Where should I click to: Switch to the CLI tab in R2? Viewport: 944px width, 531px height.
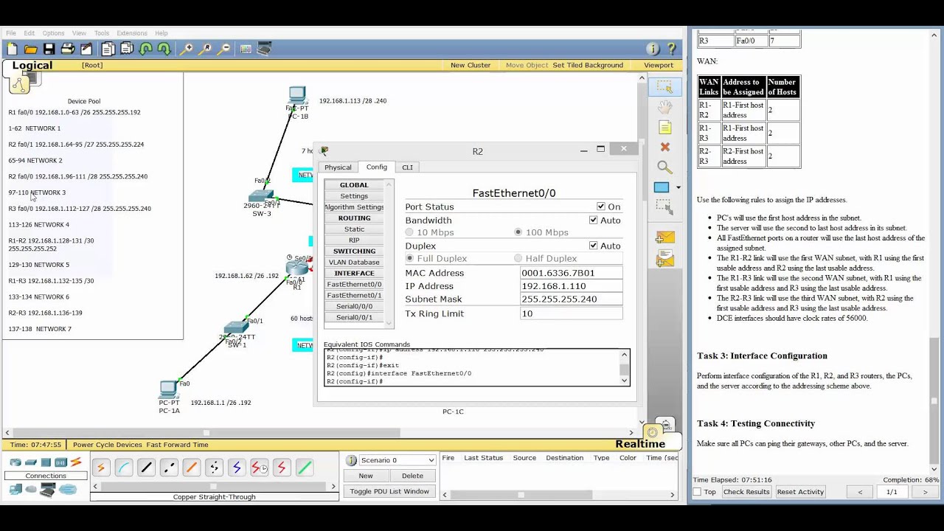click(407, 167)
